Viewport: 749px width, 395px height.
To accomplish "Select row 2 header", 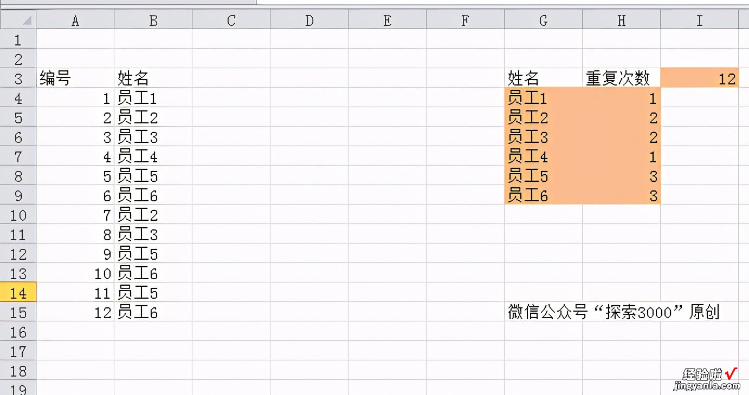I will pyautogui.click(x=18, y=59).
